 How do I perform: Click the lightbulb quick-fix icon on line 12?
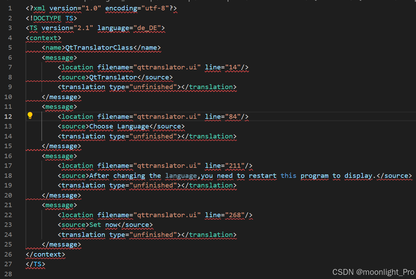[x=30, y=116]
